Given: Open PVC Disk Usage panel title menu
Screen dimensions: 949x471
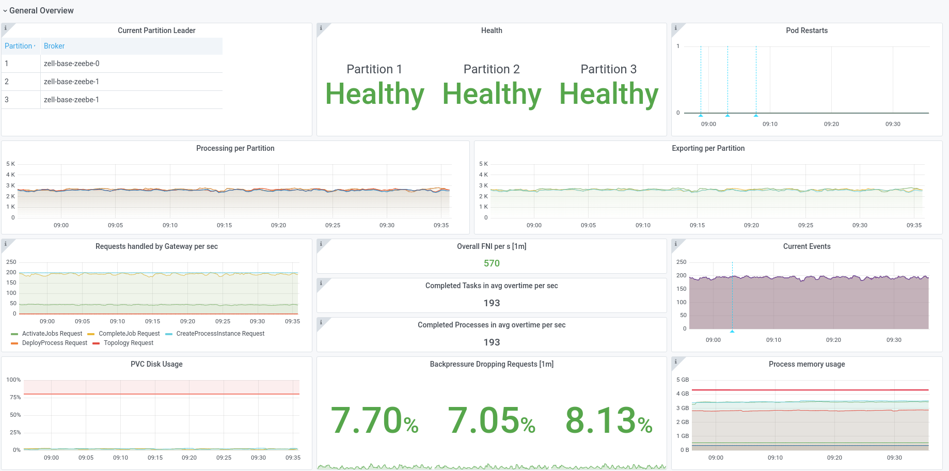Looking at the screenshot, I should point(156,364).
